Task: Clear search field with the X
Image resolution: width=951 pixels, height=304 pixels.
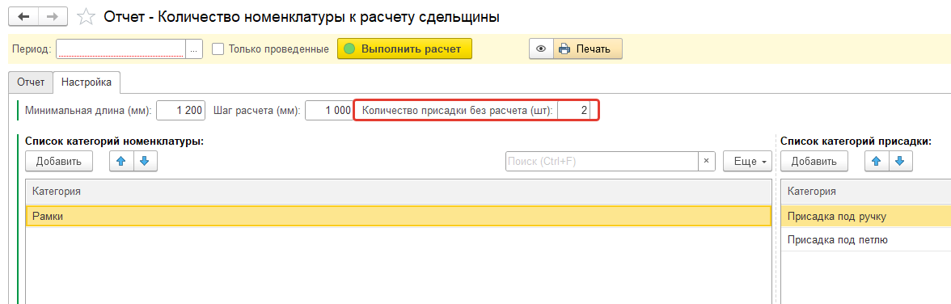Action: [x=706, y=162]
